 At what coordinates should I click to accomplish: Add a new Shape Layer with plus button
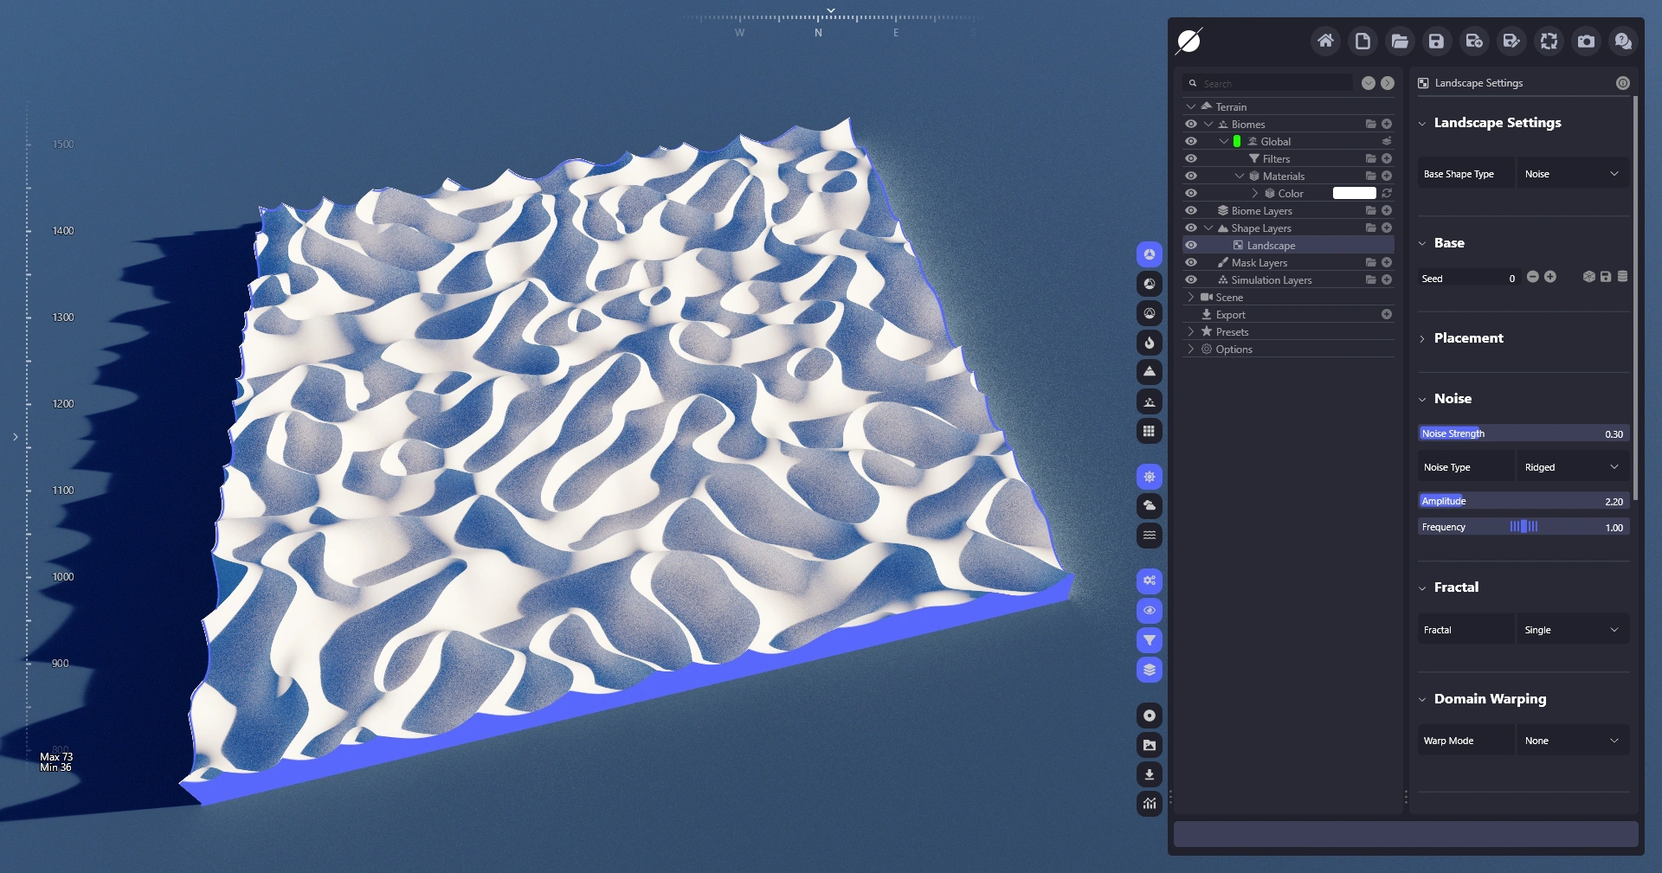pyautogui.click(x=1387, y=228)
